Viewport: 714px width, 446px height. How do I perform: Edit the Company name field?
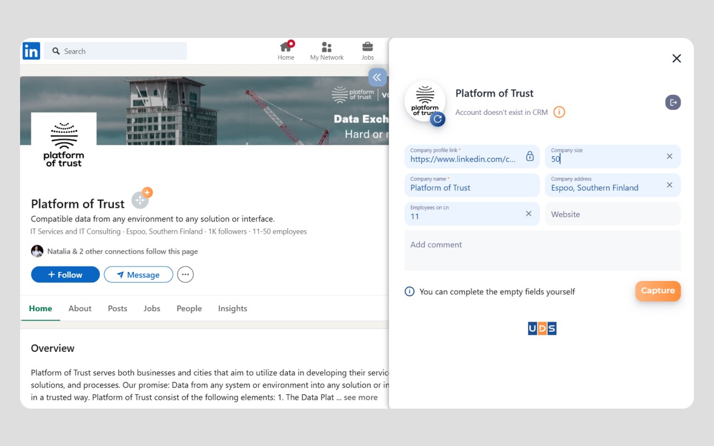(x=472, y=185)
